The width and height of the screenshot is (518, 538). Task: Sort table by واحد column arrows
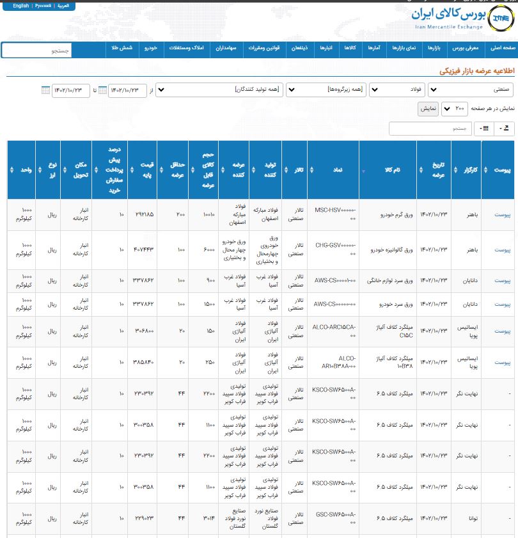pyautogui.click(x=12, y=170)
